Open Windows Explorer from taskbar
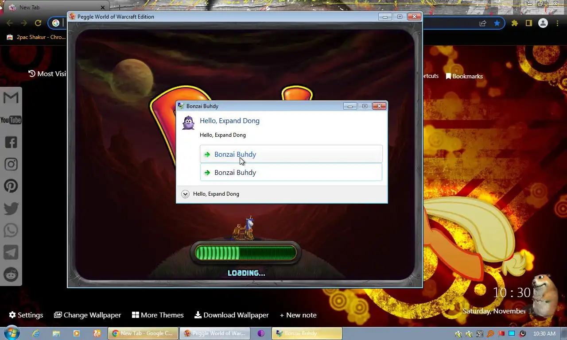Image resolution: width=567 pixels, height=340 pixels. pyautogui.click(x=56, y=333)
